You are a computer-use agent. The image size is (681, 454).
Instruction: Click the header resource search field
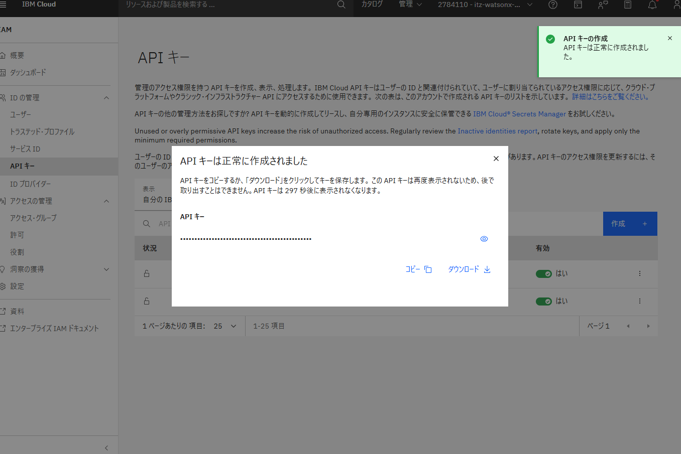coord(229,5)
